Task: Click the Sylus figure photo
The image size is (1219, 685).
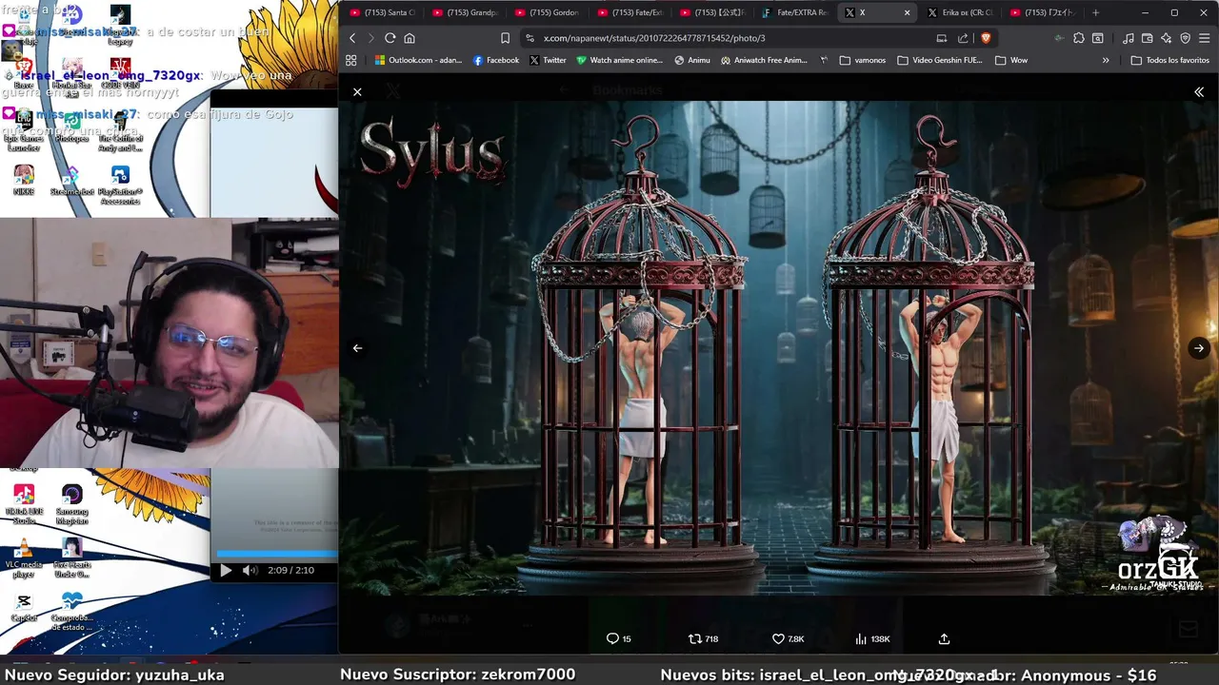Action: 778,347
